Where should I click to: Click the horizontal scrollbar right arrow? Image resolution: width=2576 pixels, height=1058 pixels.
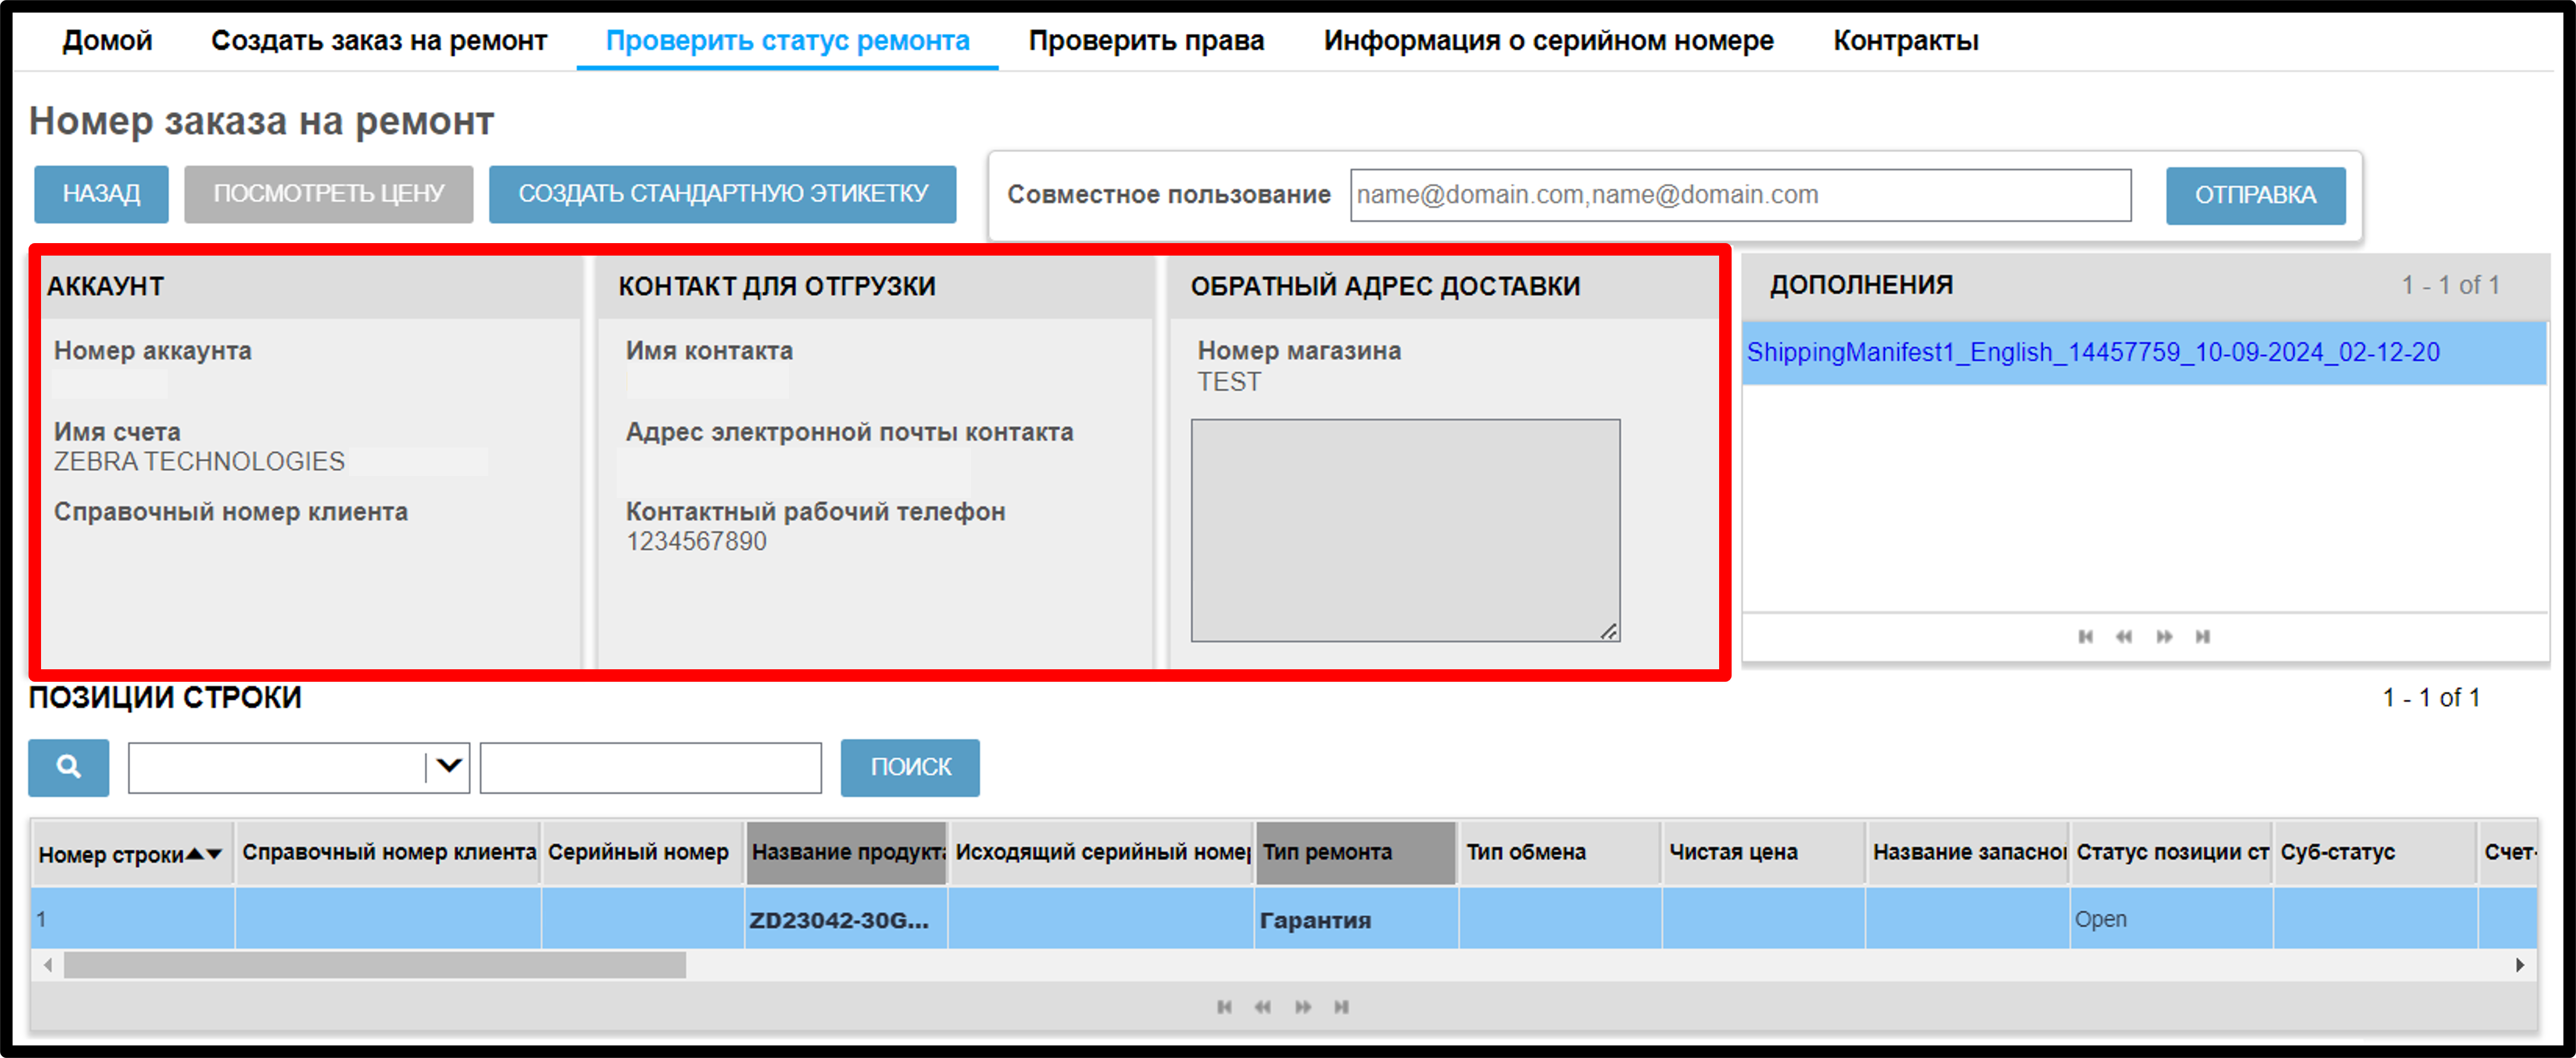(x=2520, y=965)
